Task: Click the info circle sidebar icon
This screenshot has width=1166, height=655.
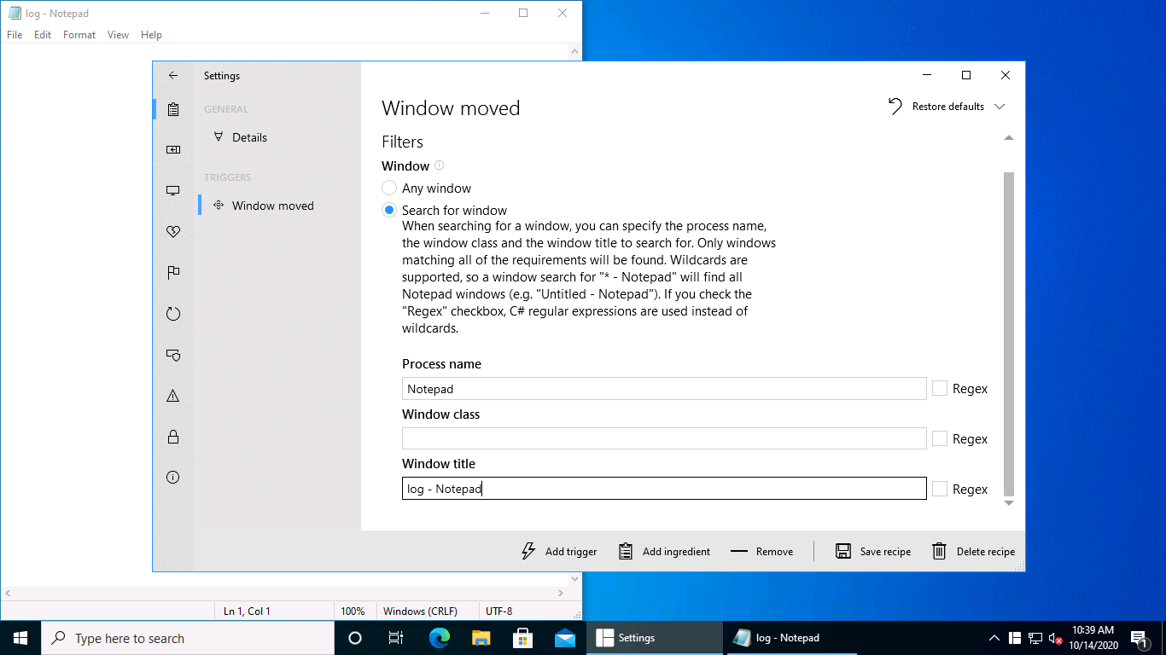Action: (173, 478)
